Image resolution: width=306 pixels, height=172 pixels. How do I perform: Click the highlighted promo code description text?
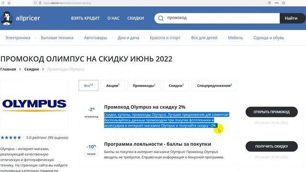click(166, 120)
